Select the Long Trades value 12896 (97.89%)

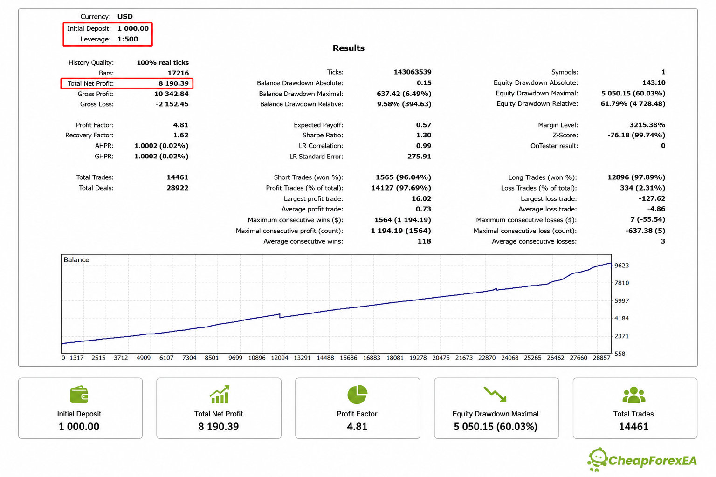click(636, 177)
